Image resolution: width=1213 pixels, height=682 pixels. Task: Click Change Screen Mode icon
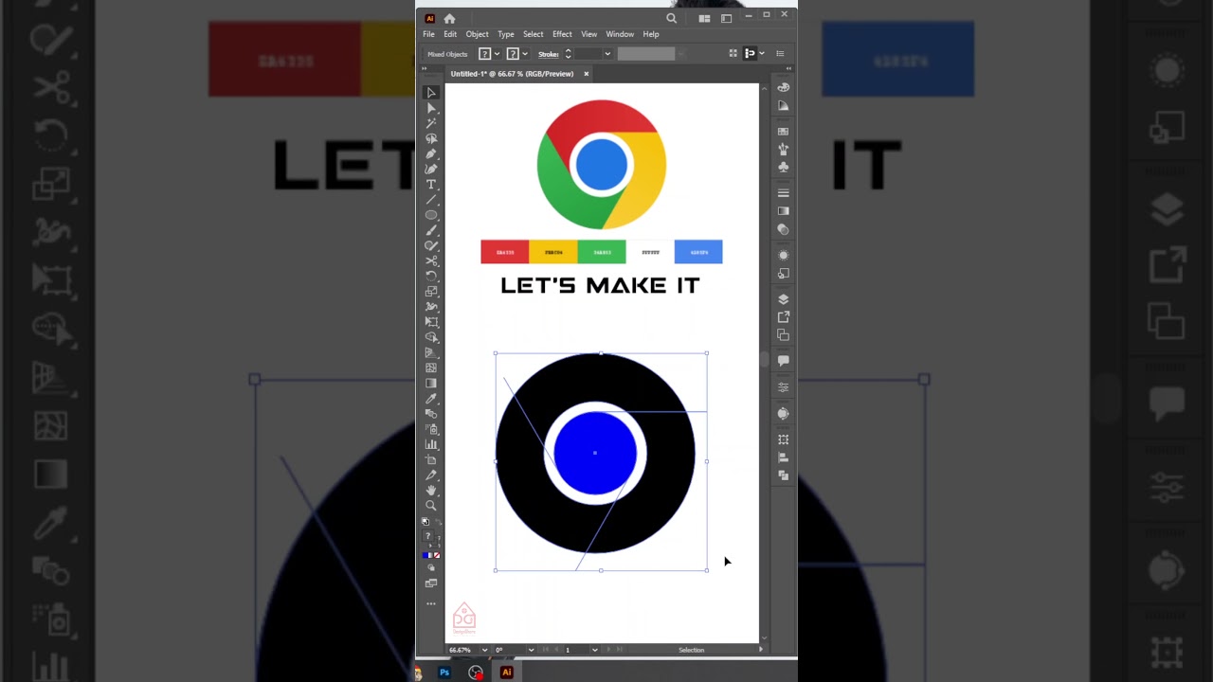click(x=431, y=583)
